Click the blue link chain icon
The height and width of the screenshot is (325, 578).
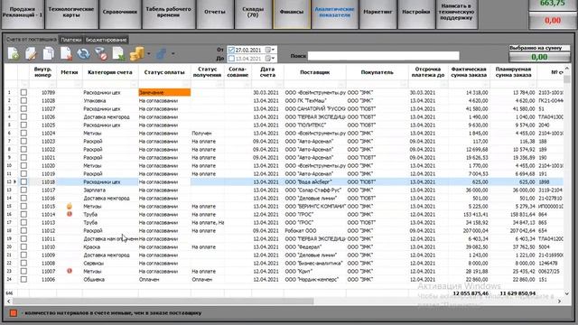pos(161,54)
